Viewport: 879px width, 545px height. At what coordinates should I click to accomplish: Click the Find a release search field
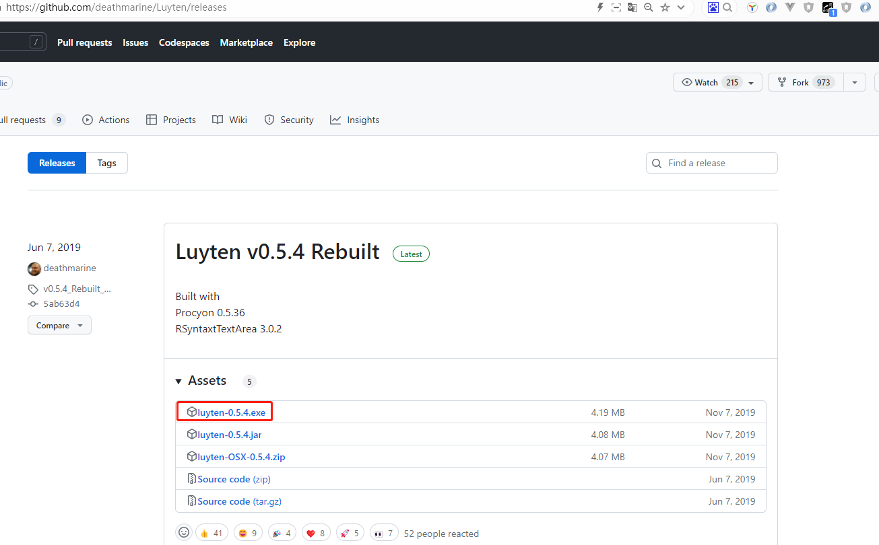coord(718,163)
